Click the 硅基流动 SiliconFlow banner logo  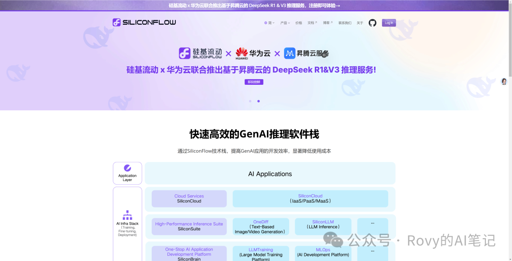pyautogui.click(x=201, y=53)
